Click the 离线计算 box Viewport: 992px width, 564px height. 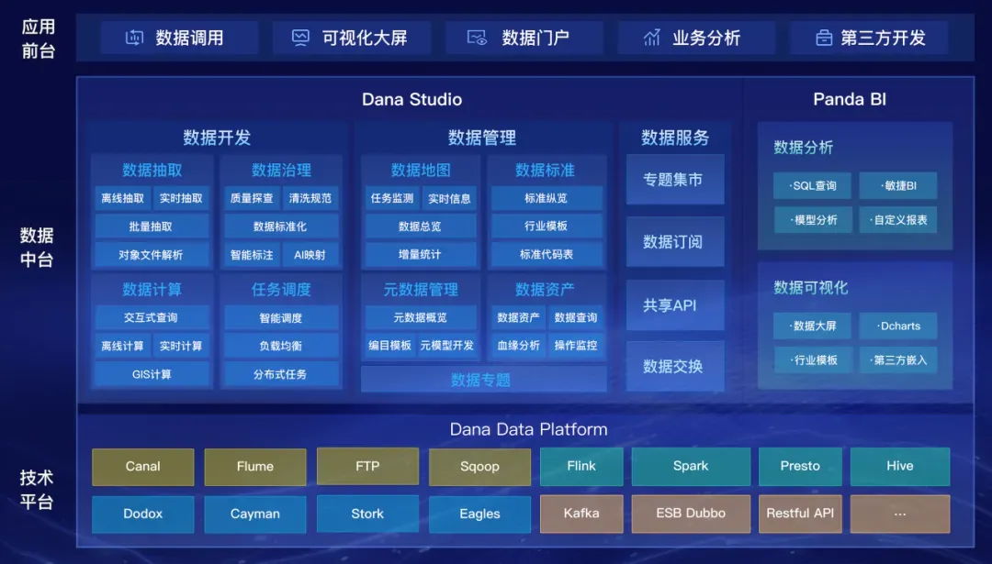[x=123, y=346]
